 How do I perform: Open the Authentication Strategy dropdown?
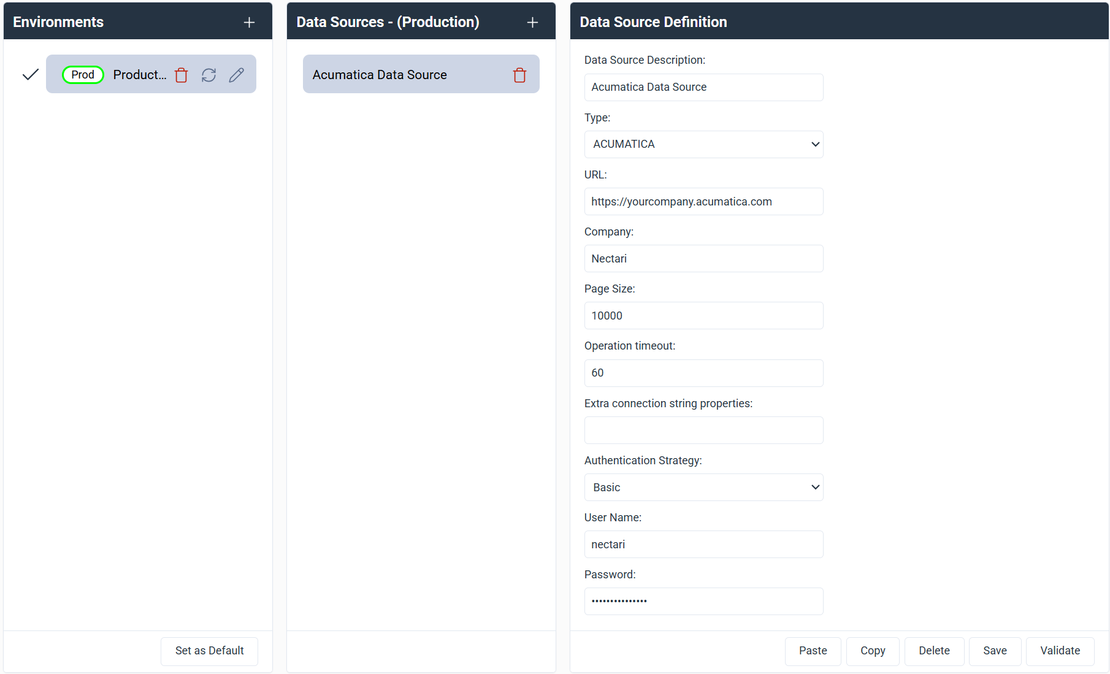point(703,487)
